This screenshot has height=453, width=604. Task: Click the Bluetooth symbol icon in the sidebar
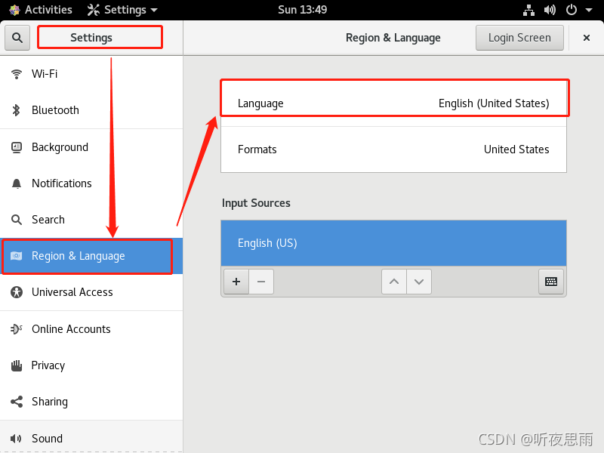point(16,110)
